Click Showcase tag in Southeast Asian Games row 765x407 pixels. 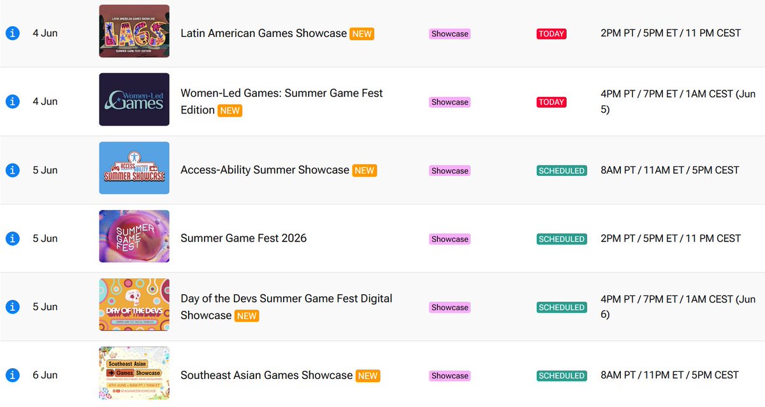coord(450,376)
